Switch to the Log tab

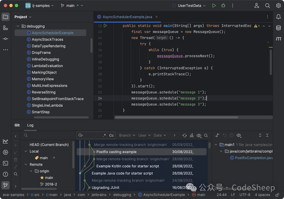(x=30, y=125)
